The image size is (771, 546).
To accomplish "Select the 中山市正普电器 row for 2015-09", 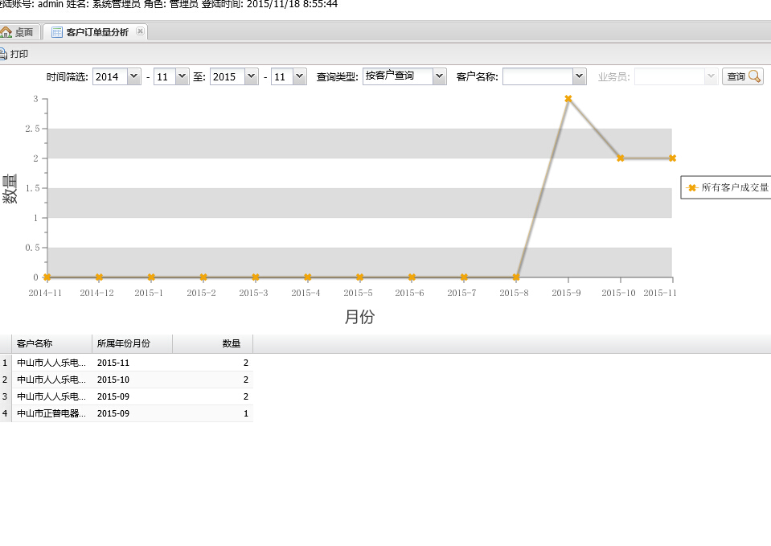I will coord(51,413).
